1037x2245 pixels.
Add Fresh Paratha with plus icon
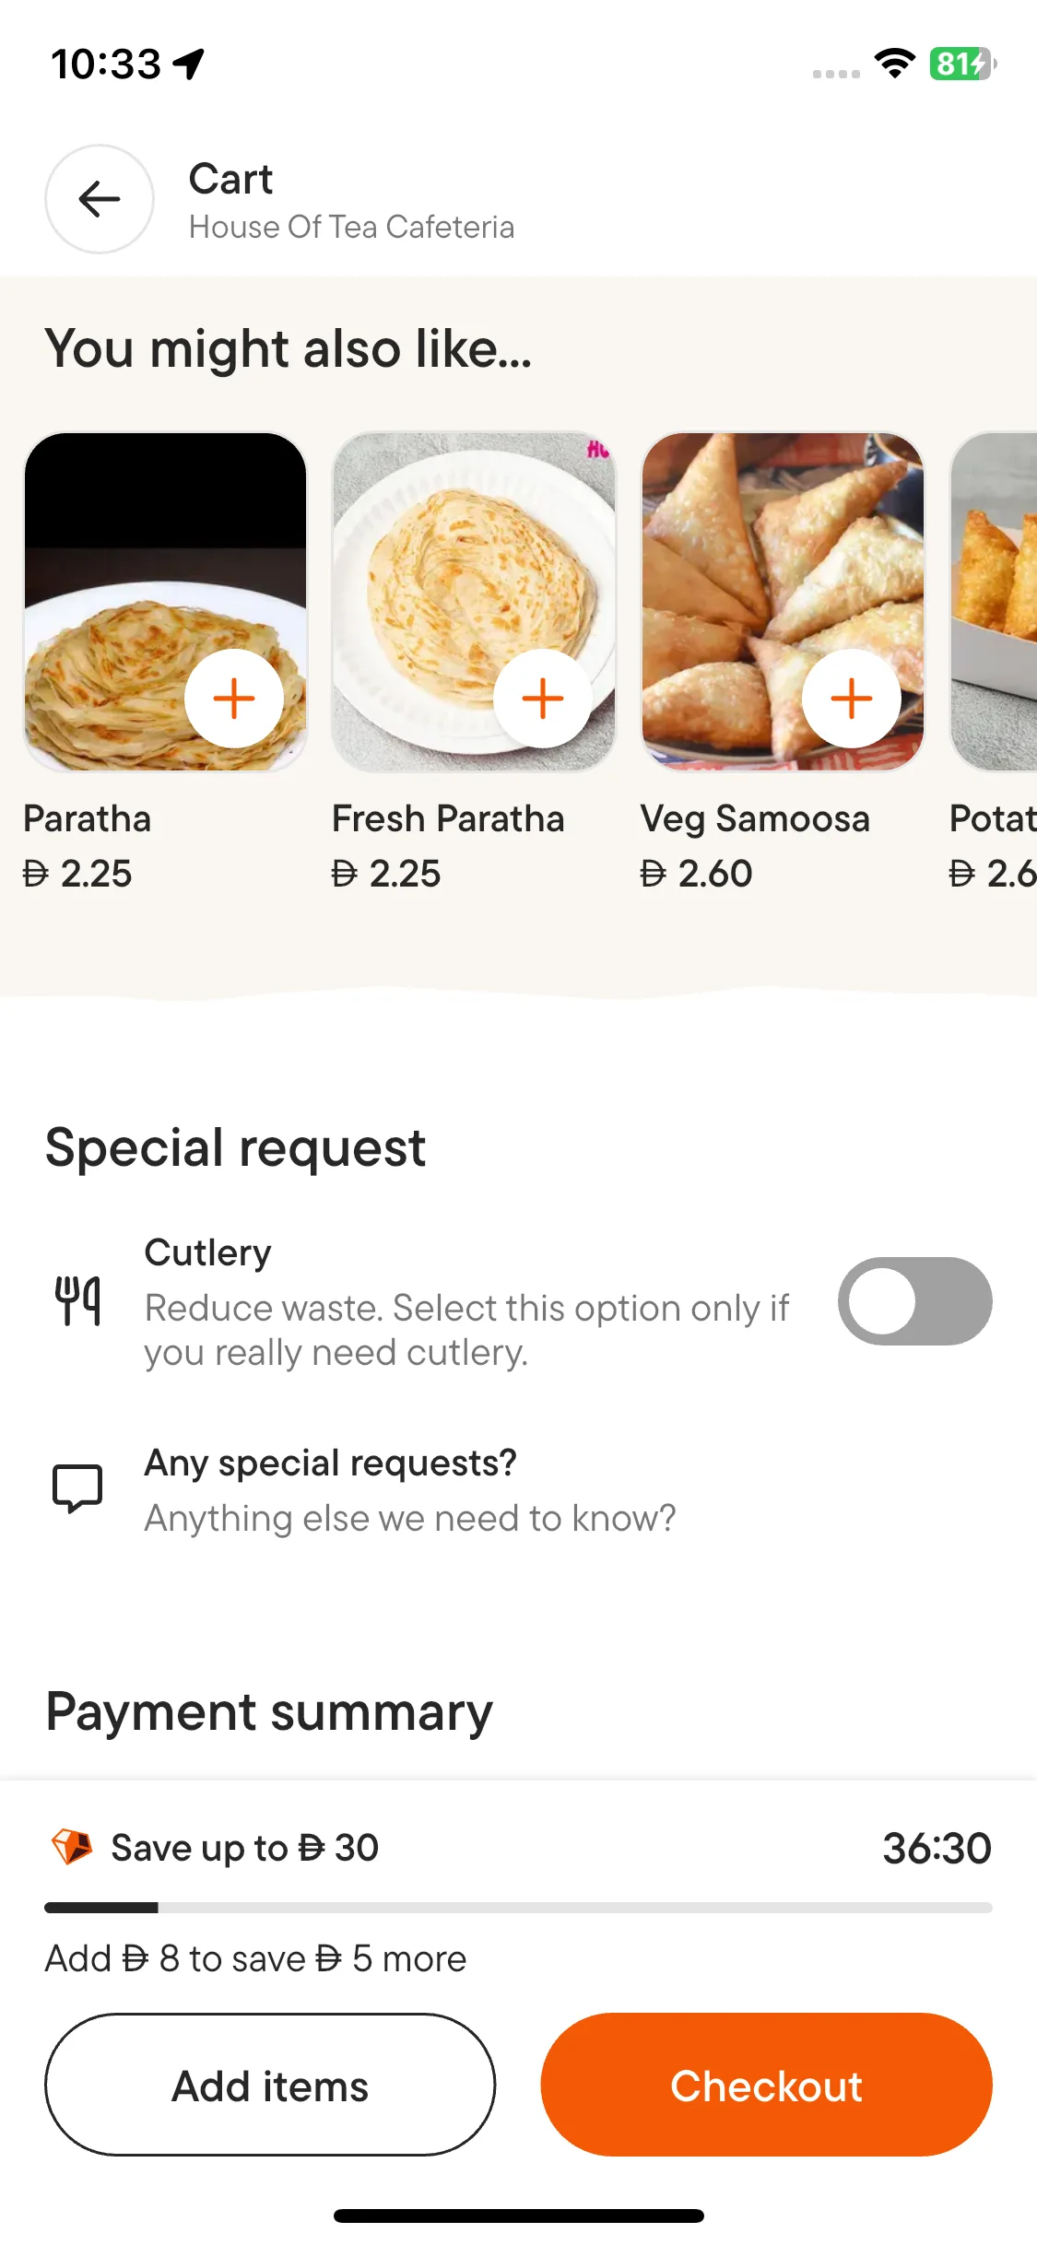click(x=543, y=699)
